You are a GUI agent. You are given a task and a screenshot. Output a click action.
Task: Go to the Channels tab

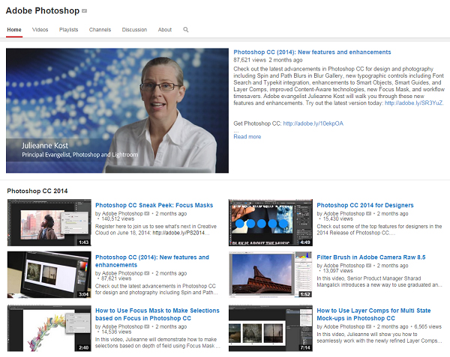pos(100,30)
